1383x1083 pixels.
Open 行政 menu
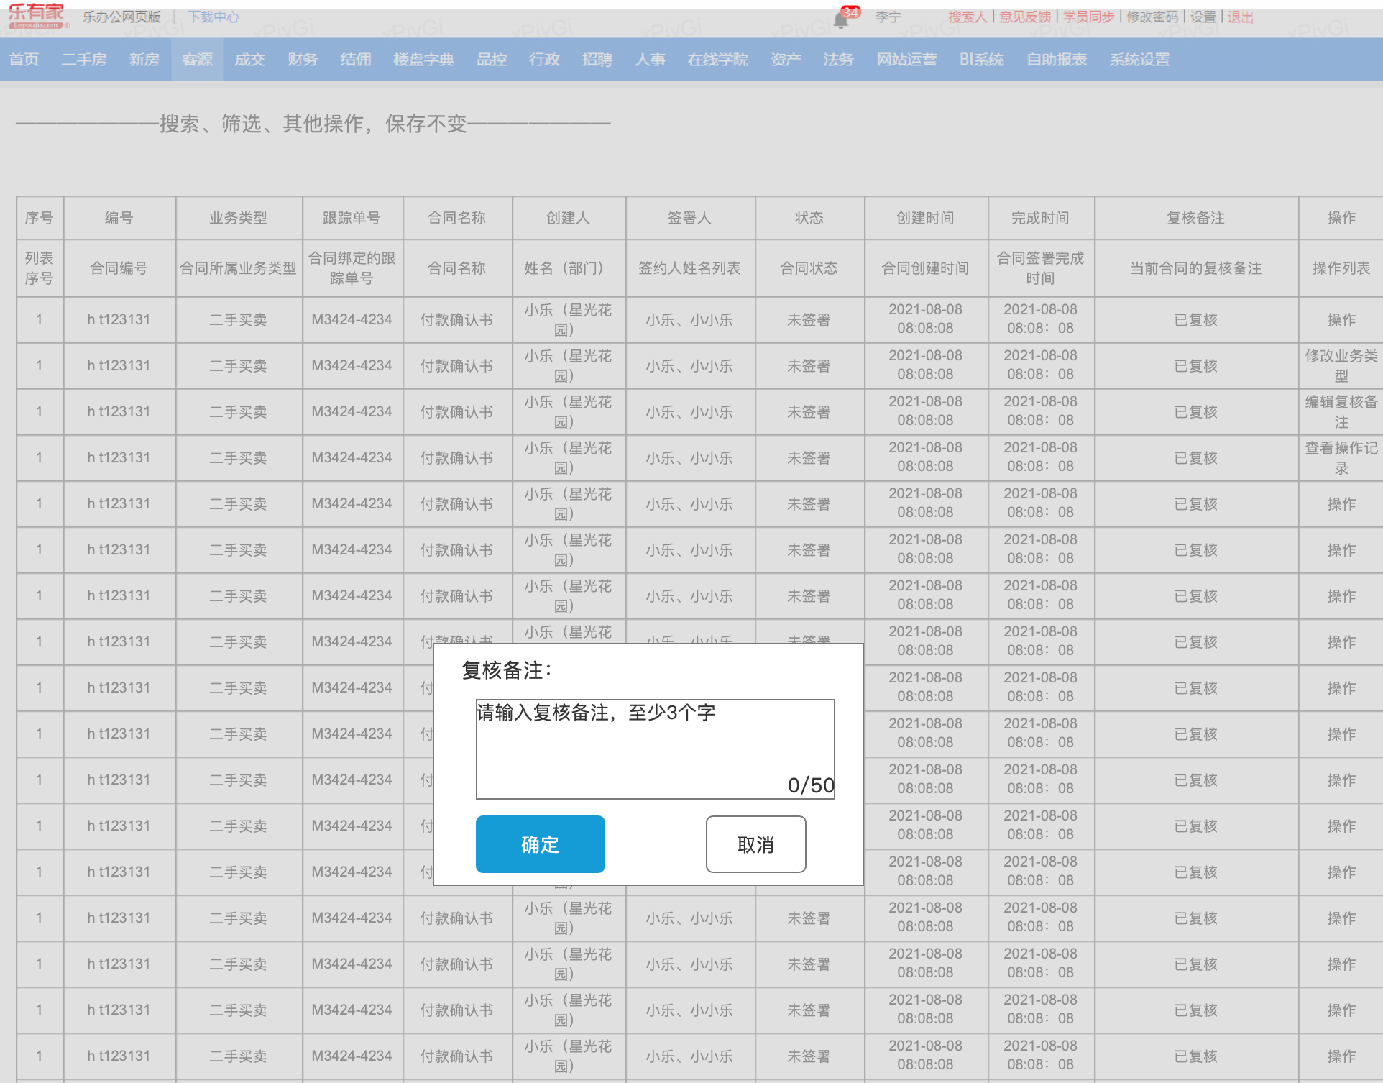544,60
